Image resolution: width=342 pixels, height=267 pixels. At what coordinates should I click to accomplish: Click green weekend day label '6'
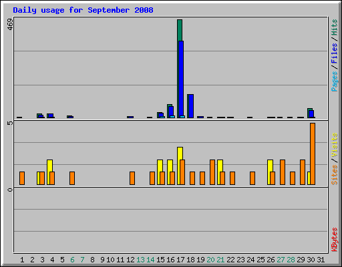(72, 260)
